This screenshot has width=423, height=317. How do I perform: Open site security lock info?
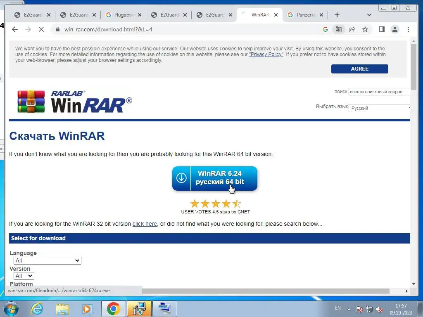coord(57,29)
